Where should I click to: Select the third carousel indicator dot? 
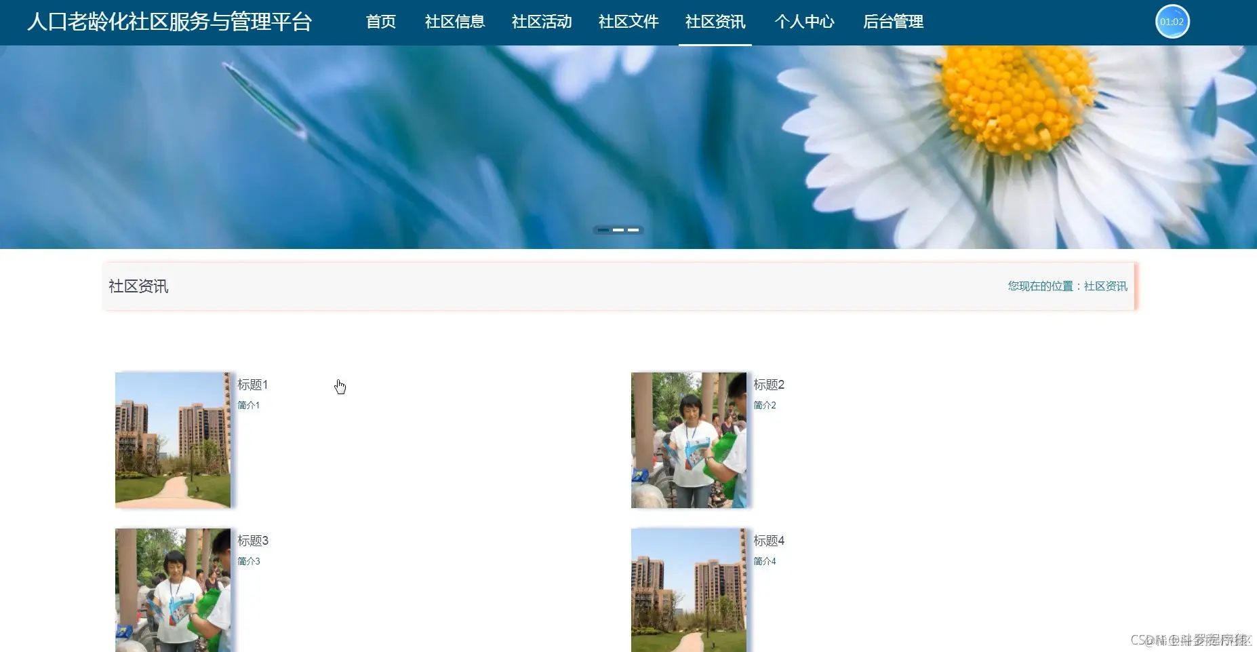[x=634, y=230]
